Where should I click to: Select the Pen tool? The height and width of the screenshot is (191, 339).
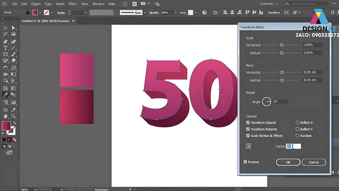click(5, 42)
